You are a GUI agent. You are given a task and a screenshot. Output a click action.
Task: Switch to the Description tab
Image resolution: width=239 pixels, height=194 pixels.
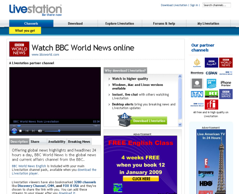pos(19,142)
